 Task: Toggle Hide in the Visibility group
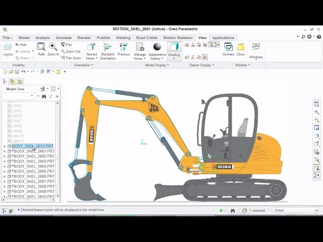click(21, 44)
